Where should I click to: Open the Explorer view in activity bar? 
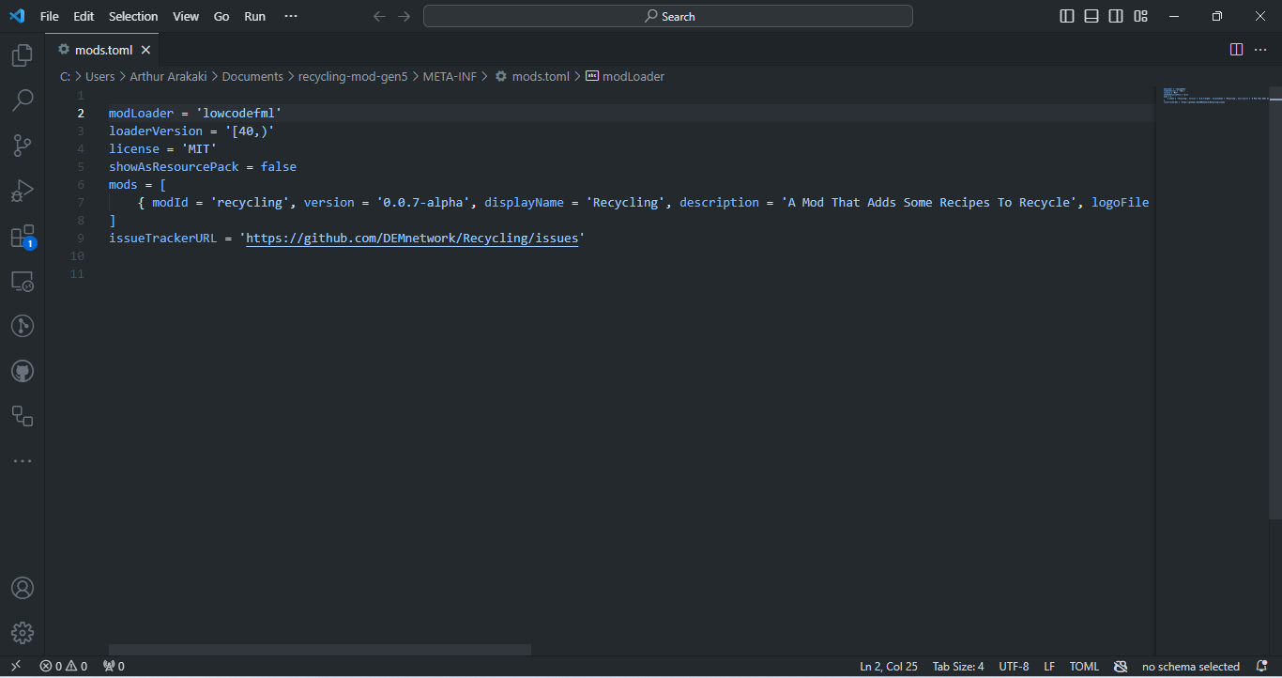pos(23,56)
